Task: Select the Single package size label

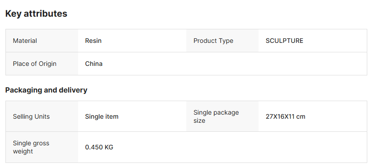Action: [216, 116]
